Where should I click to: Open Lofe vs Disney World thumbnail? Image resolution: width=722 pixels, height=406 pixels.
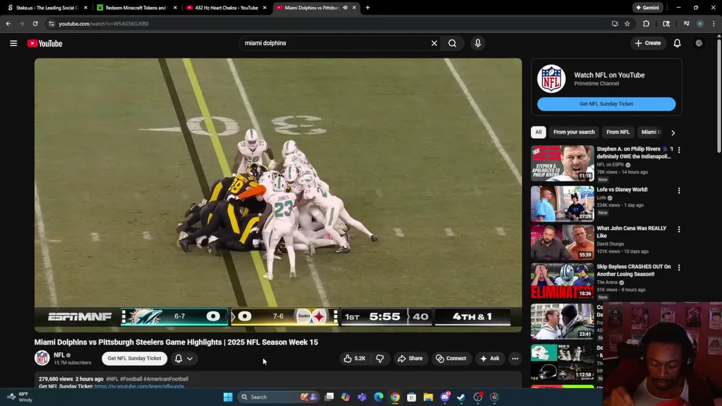562,204
